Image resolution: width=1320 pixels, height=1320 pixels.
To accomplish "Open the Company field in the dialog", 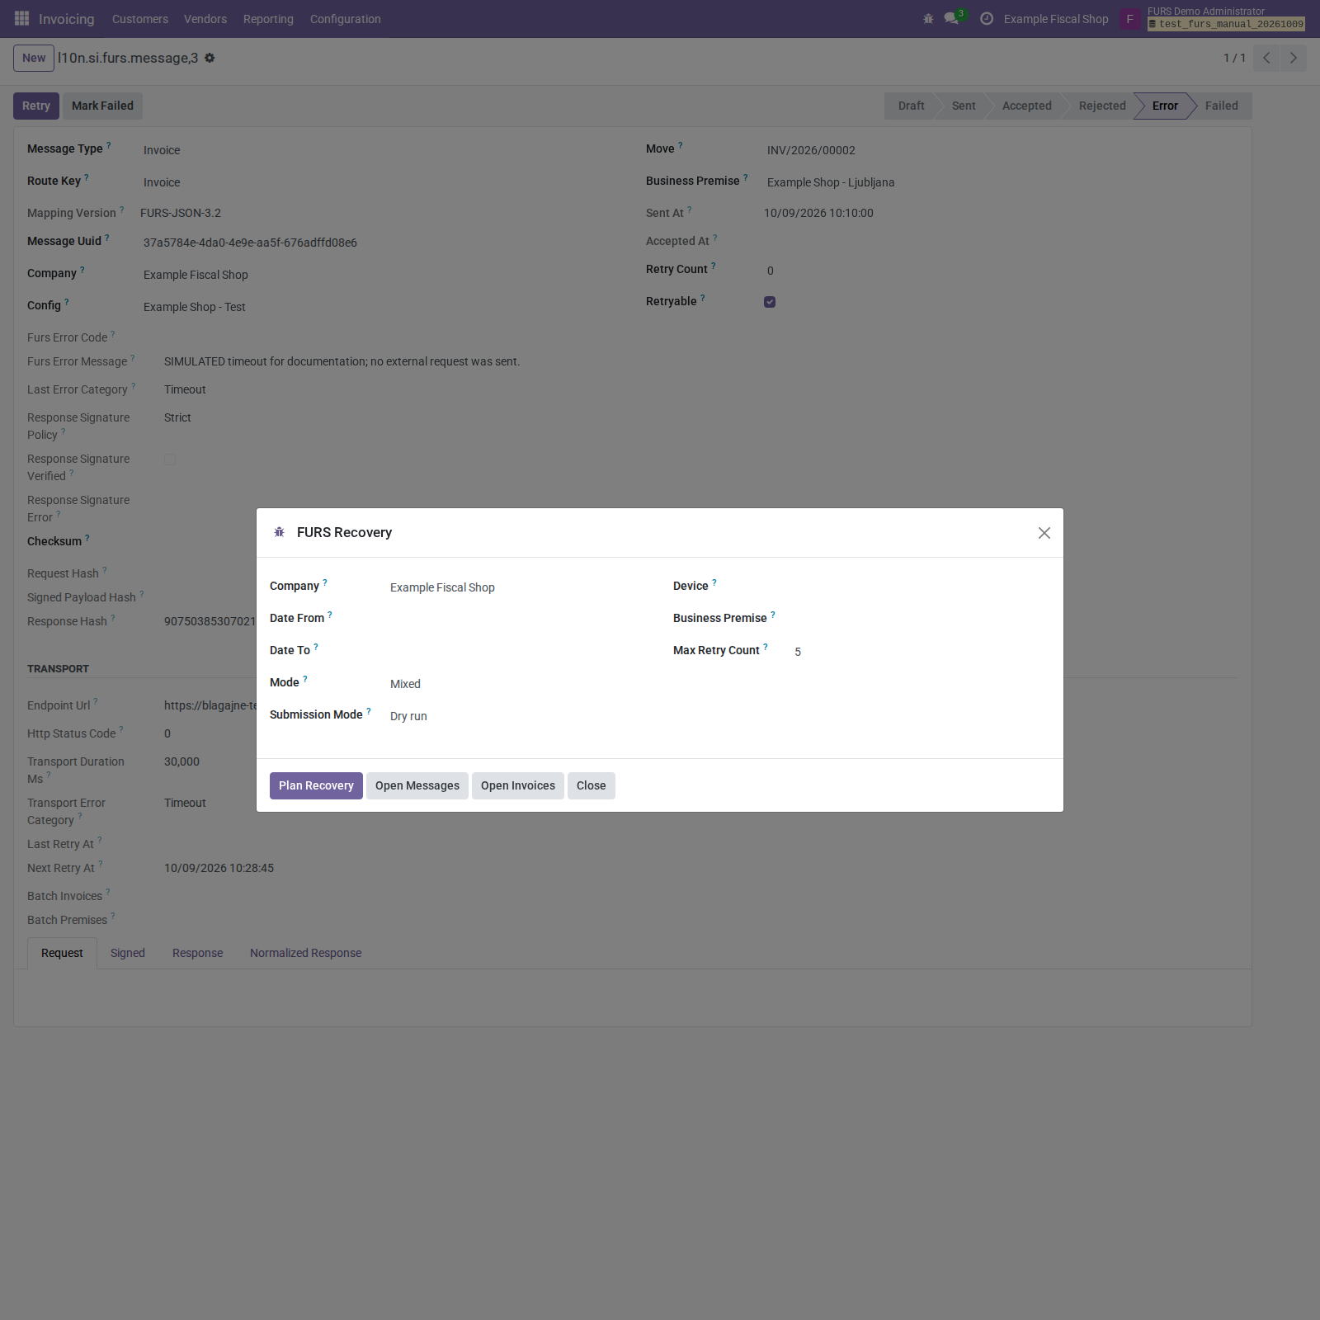I will (x=520, y=587).
